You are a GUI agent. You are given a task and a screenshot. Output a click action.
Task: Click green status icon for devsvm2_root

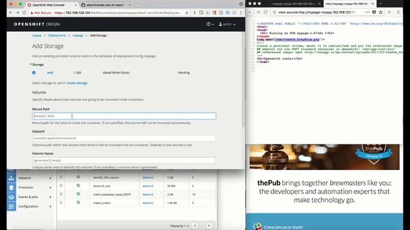[78, 186]
